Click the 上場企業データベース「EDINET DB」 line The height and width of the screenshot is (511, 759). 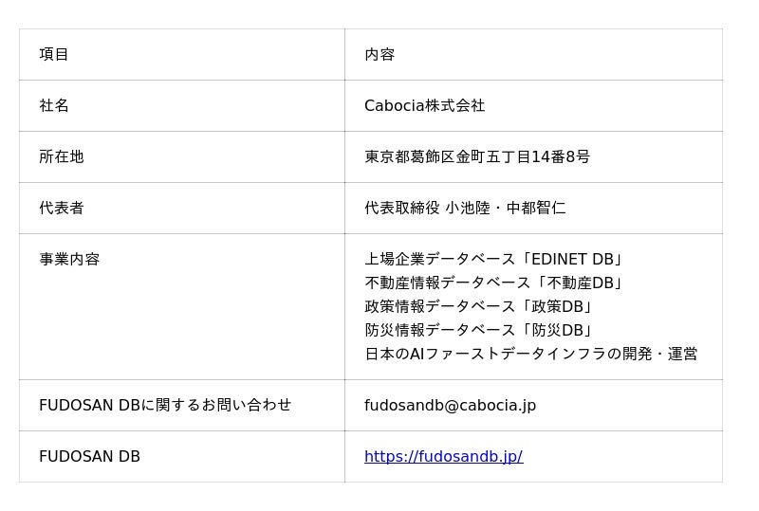(x=494, y=260)
